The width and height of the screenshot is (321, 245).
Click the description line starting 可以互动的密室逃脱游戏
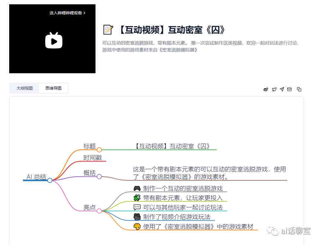coord(200,43)
